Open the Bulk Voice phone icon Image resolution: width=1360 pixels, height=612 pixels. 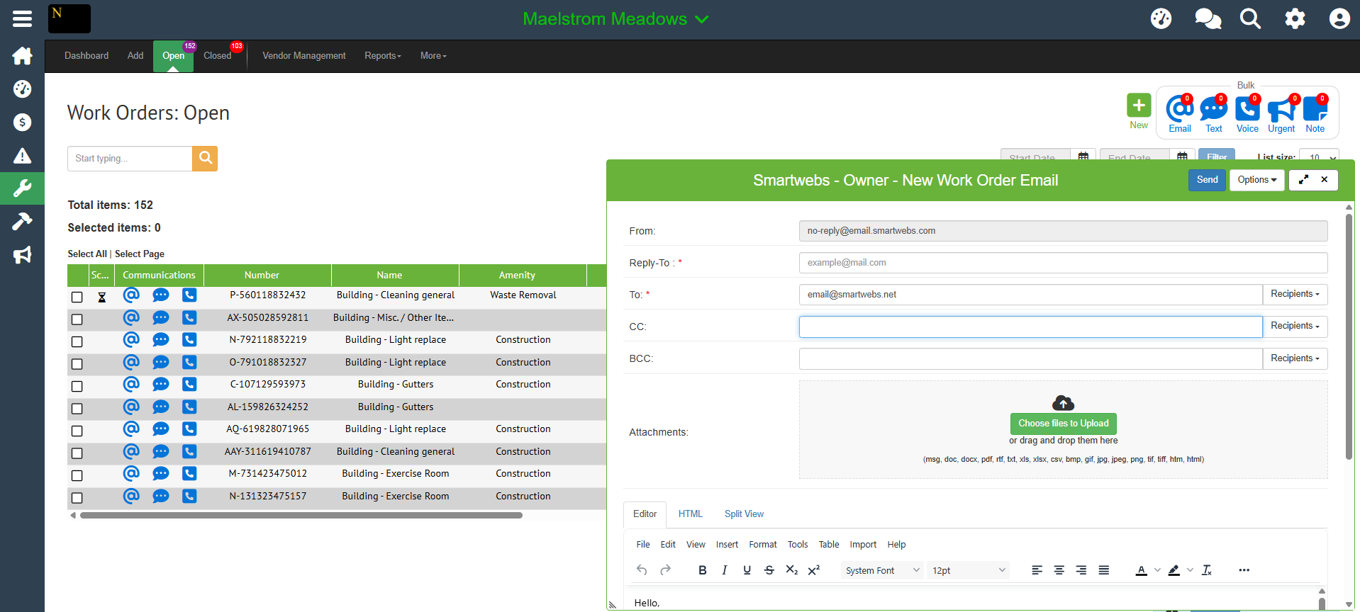coord(1247,110)
